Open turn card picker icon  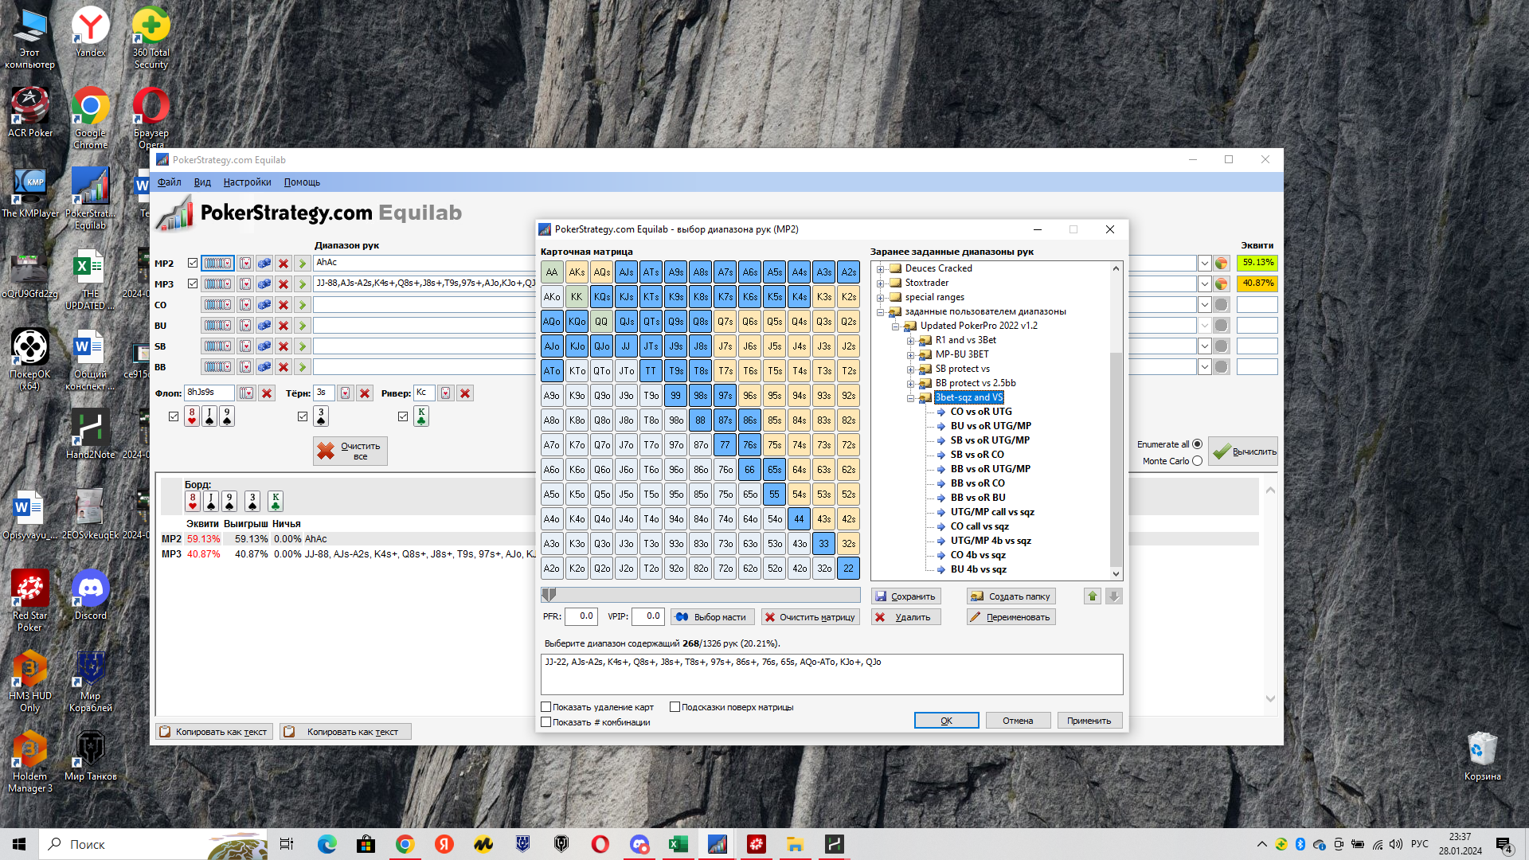[x=346, y=393]
